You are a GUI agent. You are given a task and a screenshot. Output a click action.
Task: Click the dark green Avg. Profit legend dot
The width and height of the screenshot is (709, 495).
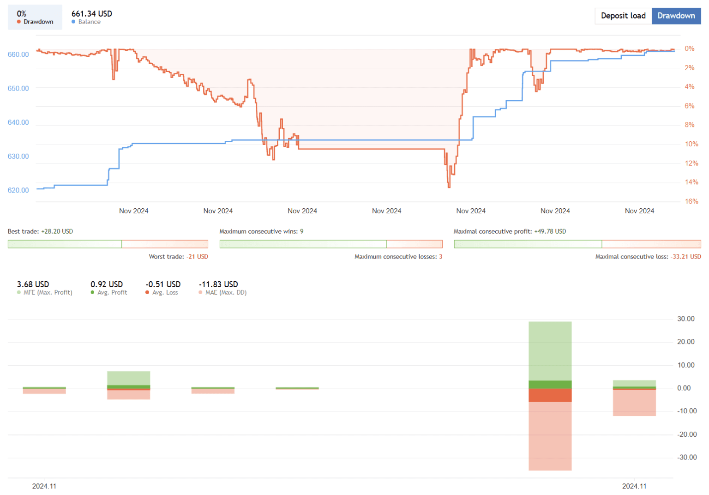(92, 292)
